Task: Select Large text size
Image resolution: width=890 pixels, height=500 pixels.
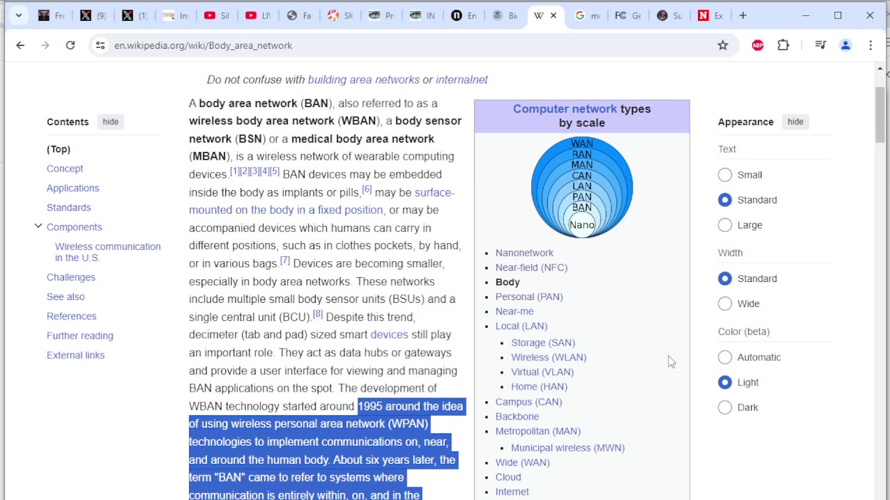Action: (x=725, y=225)
